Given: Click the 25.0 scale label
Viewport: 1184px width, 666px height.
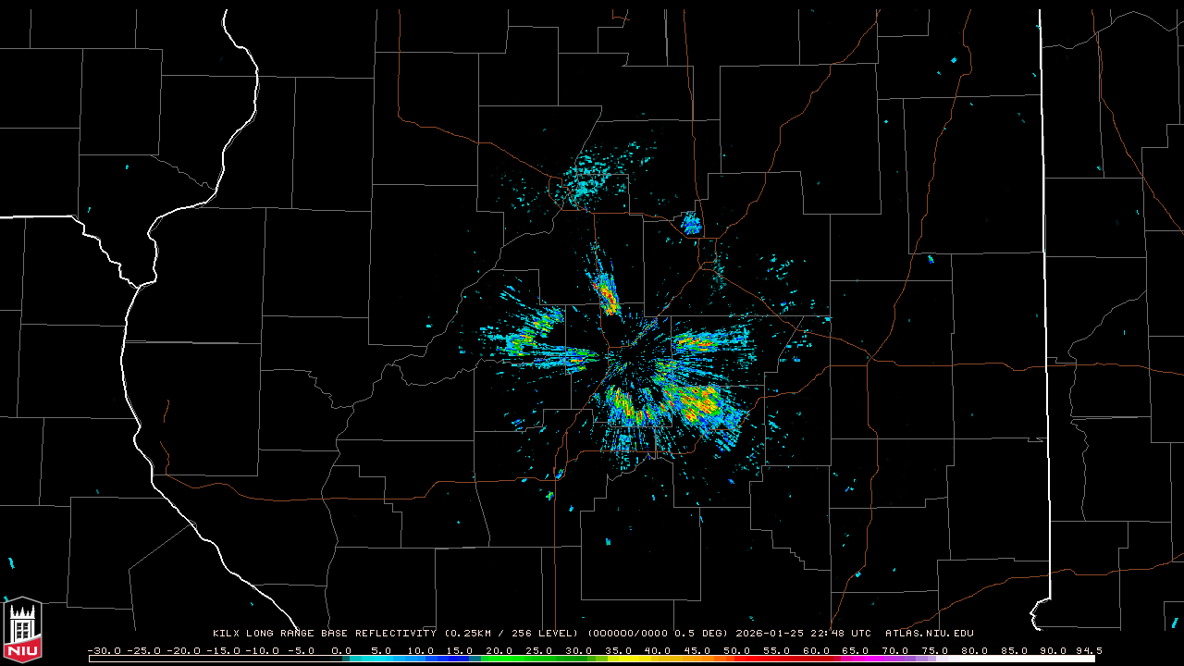Looking at the screenshot, I should [x=539, y=650].
